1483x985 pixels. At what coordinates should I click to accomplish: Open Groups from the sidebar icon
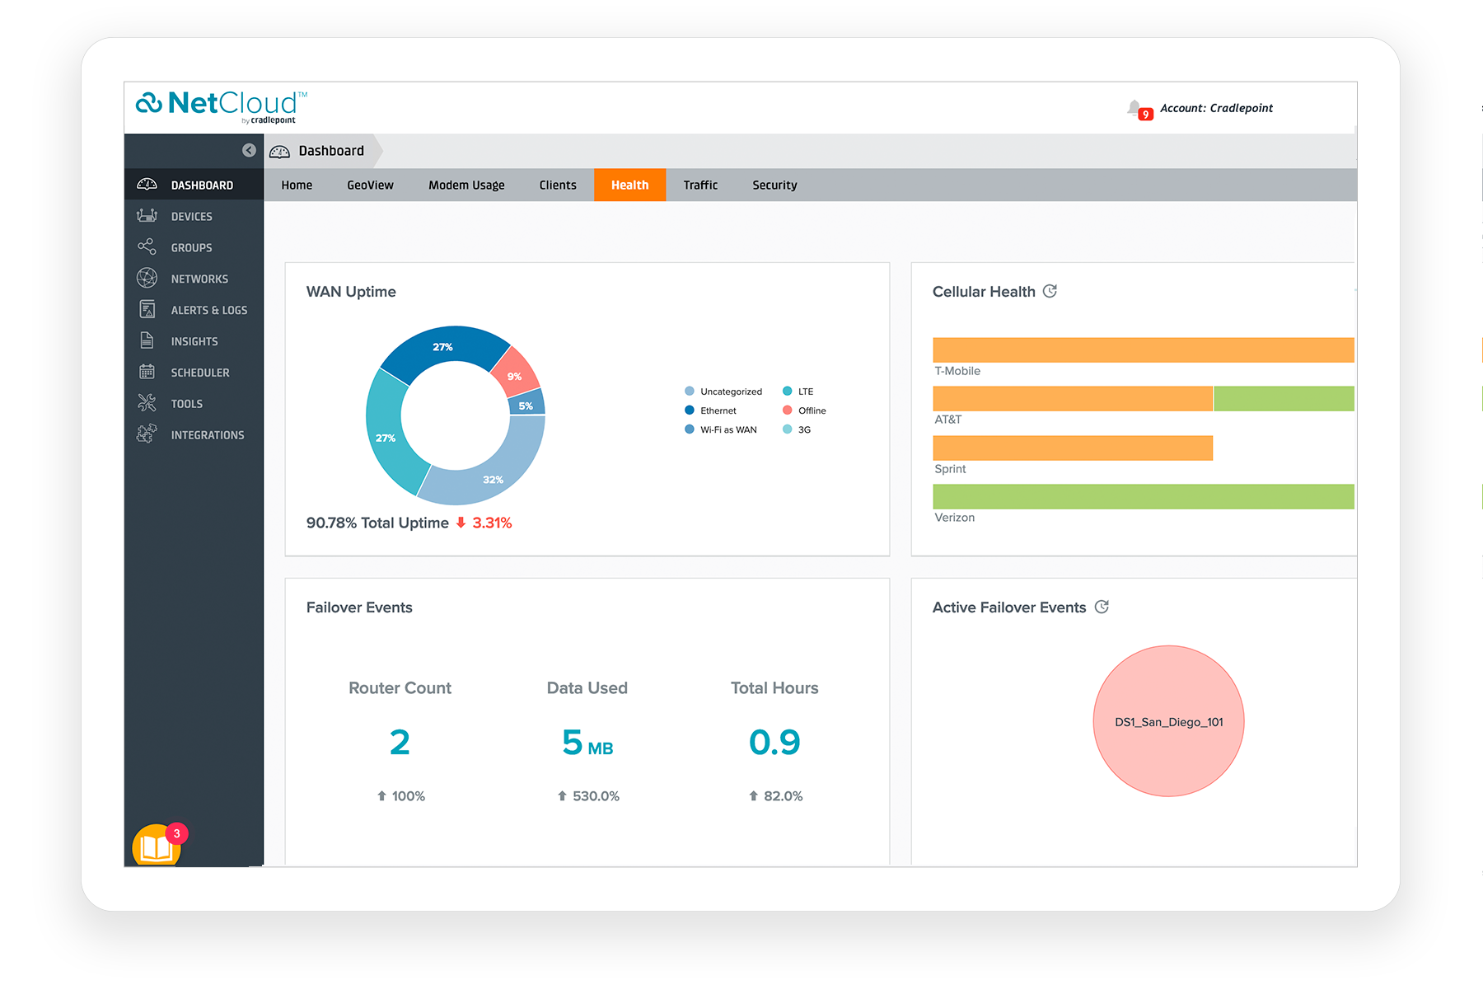(x=147, y=247)
